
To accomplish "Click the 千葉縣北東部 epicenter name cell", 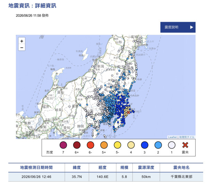I will point(181,177).
